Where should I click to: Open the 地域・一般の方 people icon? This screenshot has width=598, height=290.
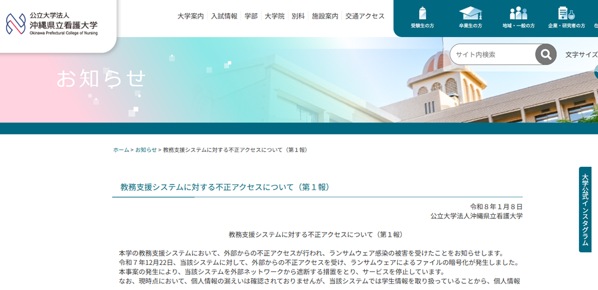518,13
